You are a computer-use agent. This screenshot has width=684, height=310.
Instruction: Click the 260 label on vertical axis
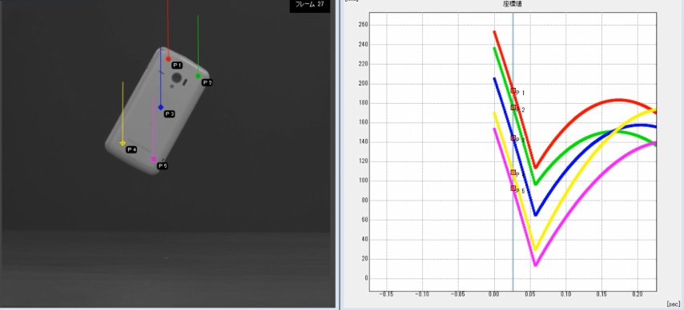pos(363,25)
